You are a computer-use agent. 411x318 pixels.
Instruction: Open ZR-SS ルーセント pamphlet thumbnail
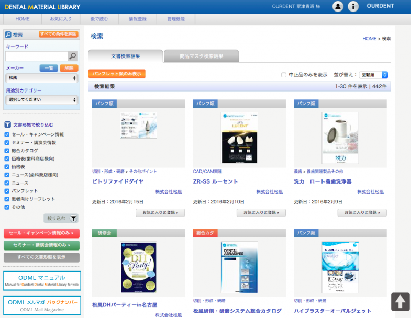pos(239,138)
